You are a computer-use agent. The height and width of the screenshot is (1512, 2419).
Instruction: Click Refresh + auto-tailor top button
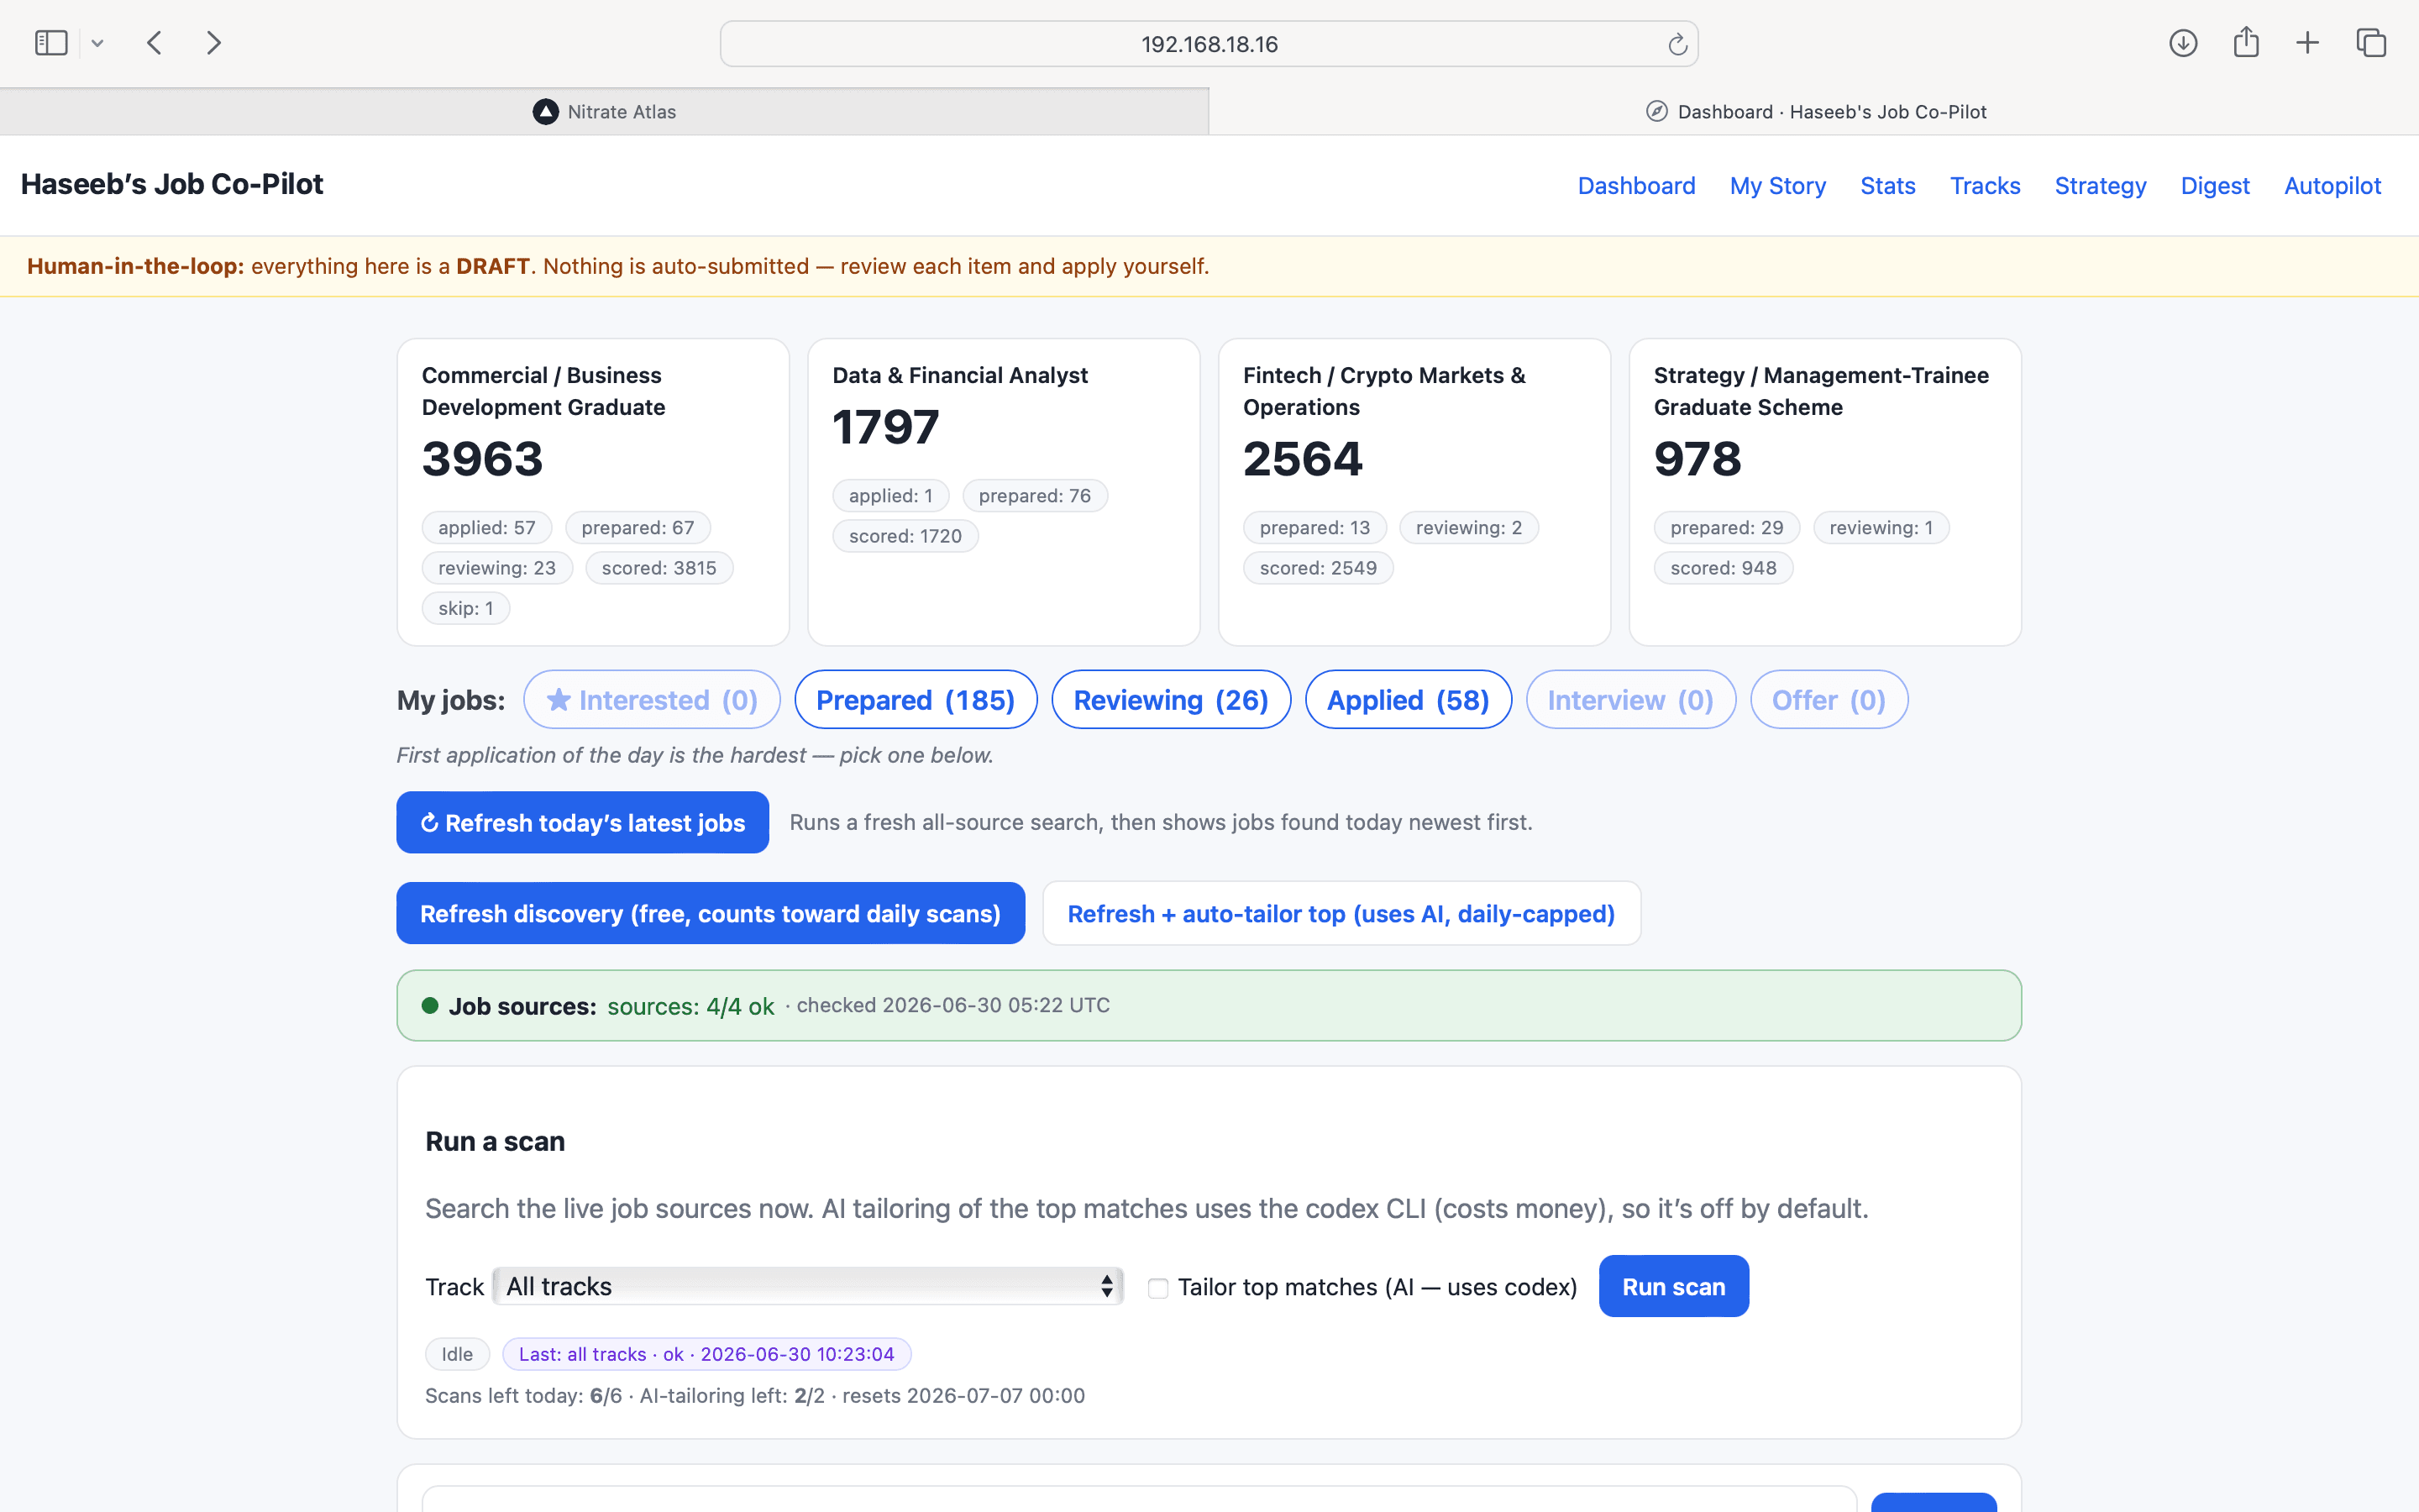pos(1341,913)
